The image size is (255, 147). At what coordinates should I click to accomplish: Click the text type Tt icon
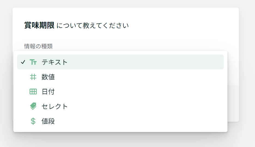point(33,62)
